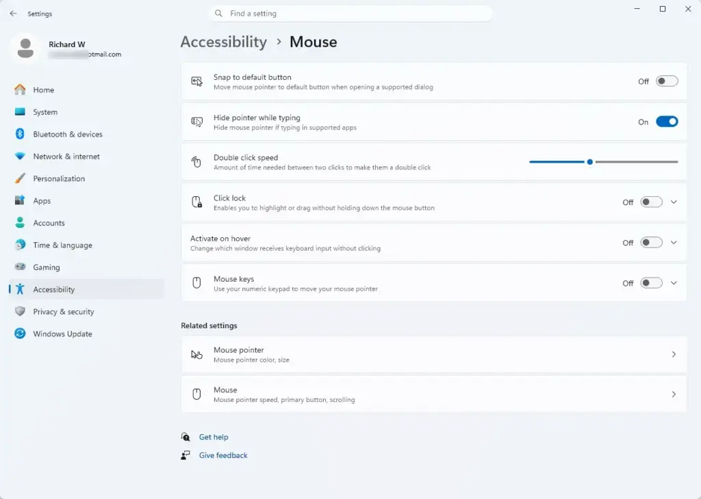Open Mouse pointer color, size row

433,354
